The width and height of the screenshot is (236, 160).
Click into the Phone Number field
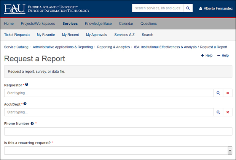118,131
